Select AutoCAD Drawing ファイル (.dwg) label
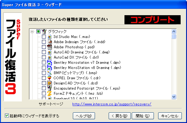187x123 pixels. [82, 52]
